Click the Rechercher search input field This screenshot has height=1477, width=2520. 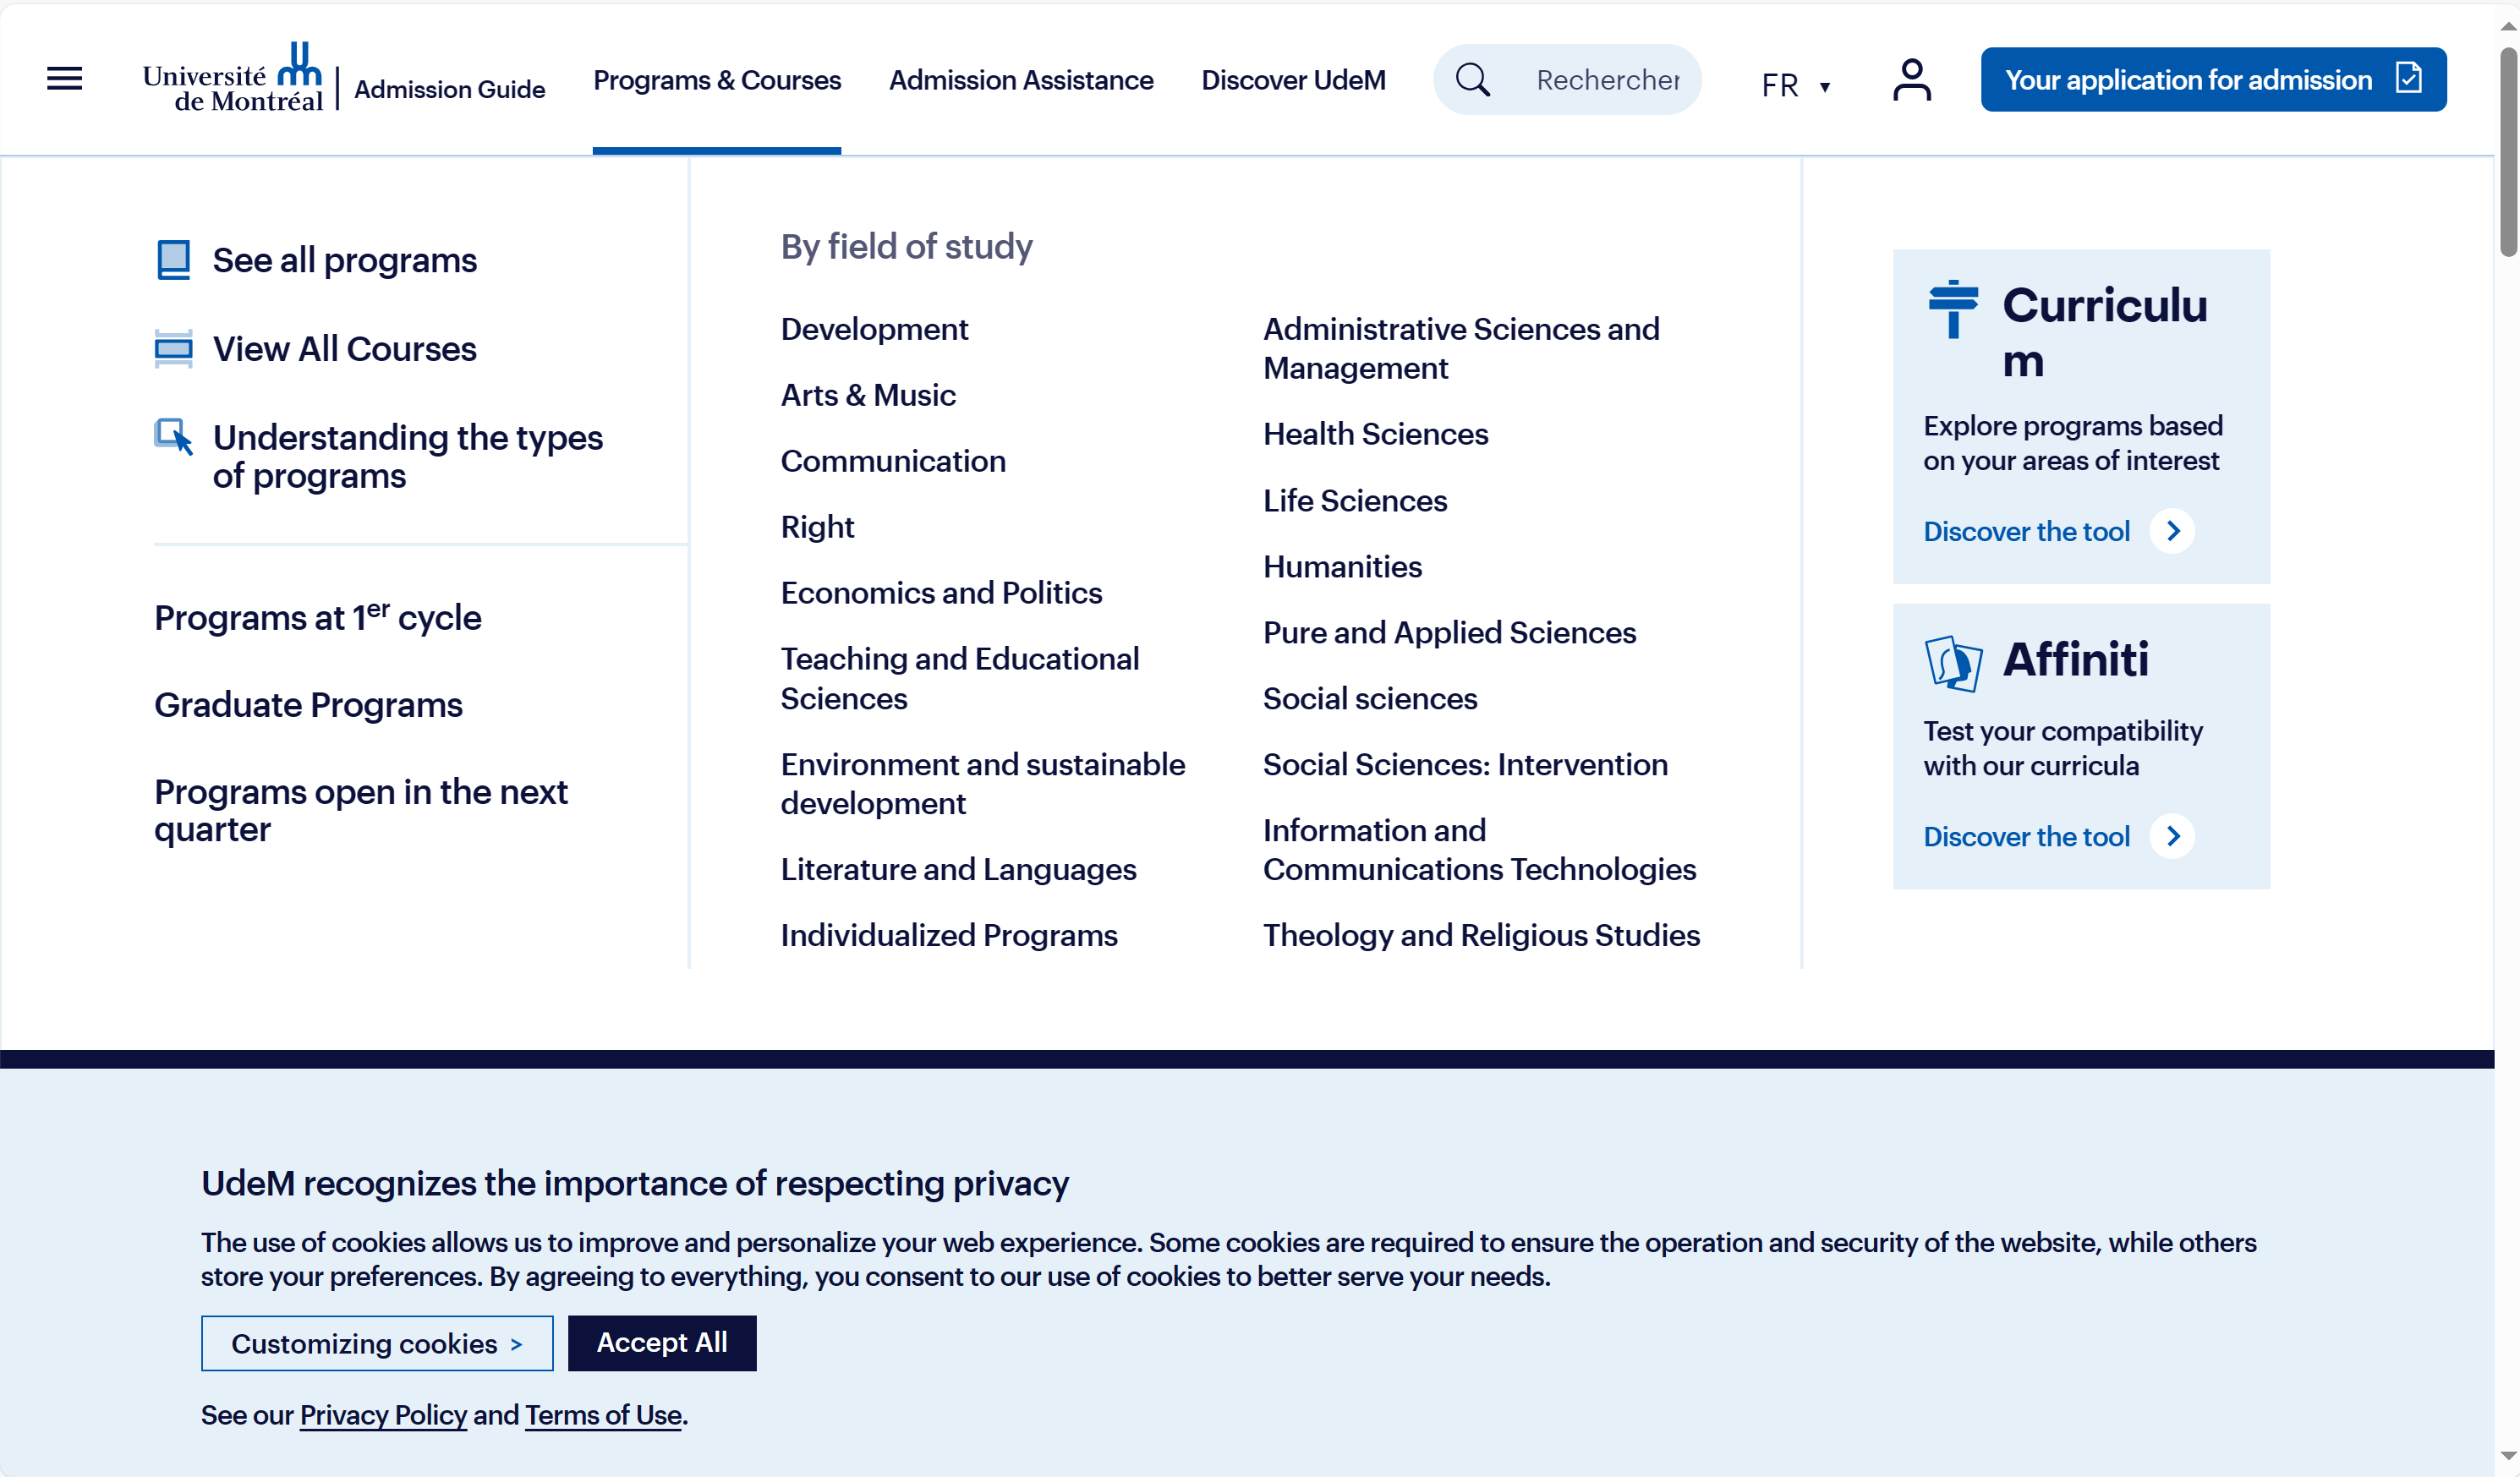tap(1607, 80)
